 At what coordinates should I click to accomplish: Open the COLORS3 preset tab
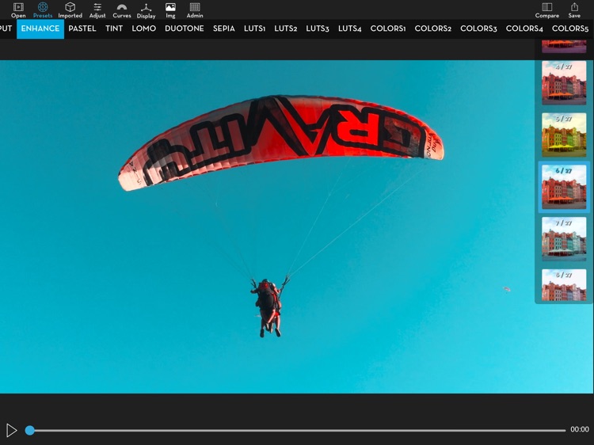point(478,29)
